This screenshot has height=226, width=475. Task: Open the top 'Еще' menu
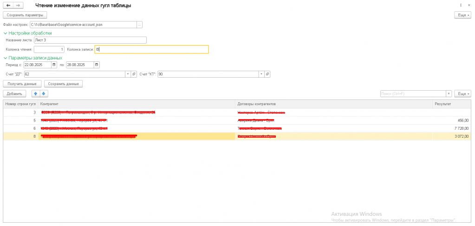coord(462,15)
